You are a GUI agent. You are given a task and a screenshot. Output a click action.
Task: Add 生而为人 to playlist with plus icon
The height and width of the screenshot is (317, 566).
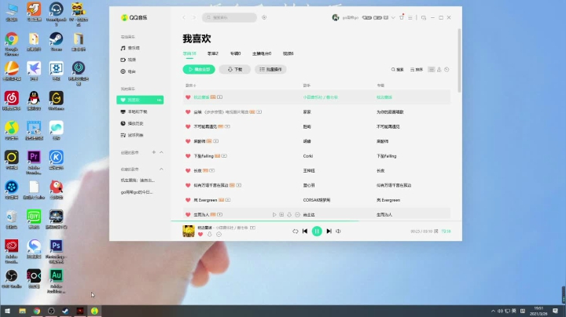click(x=281, y=215)
